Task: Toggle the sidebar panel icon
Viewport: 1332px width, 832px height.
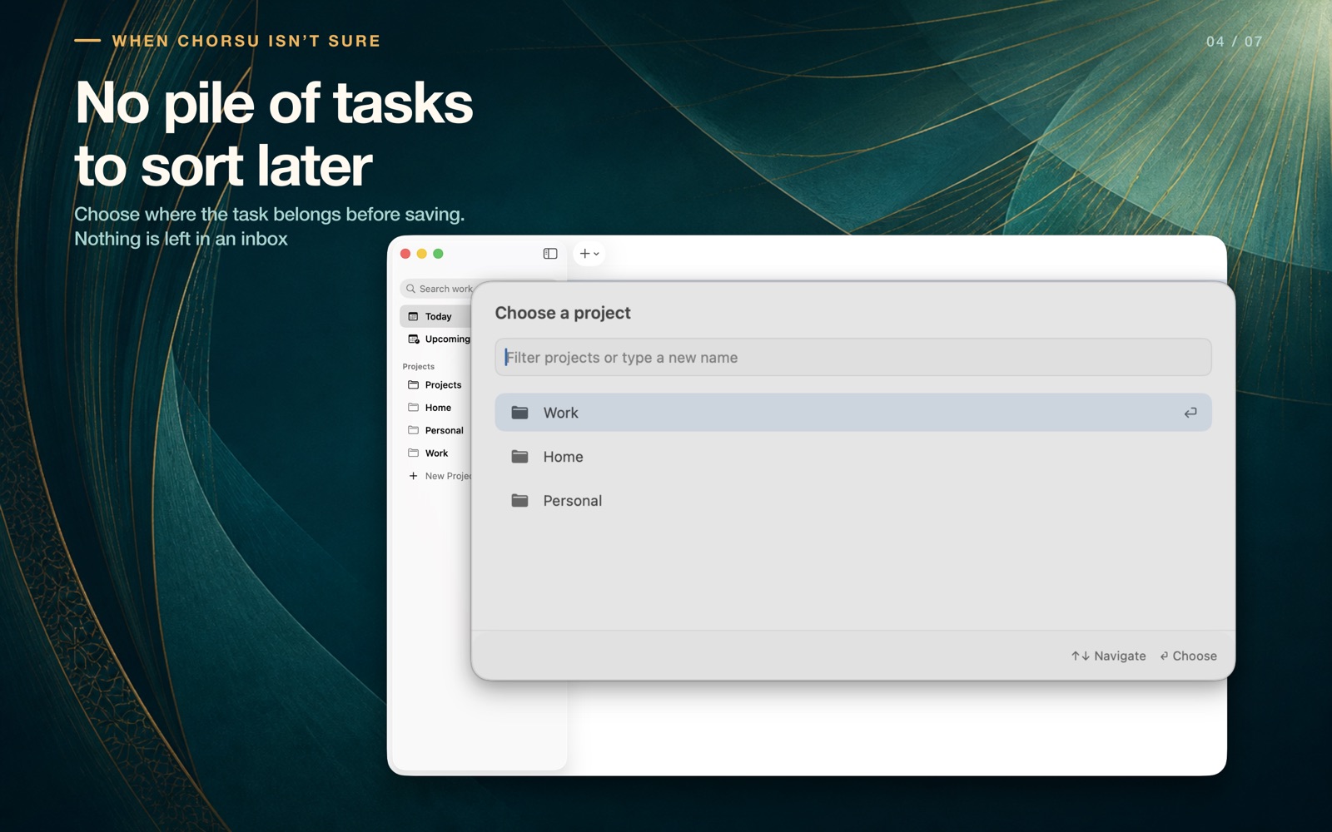Action: click(550, 254)
